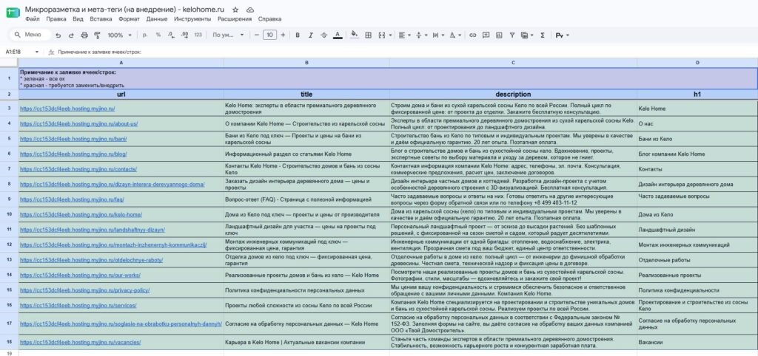Click the font size field showing 10
The height and width of the screenshot is (356, 758).
[269, 35]
